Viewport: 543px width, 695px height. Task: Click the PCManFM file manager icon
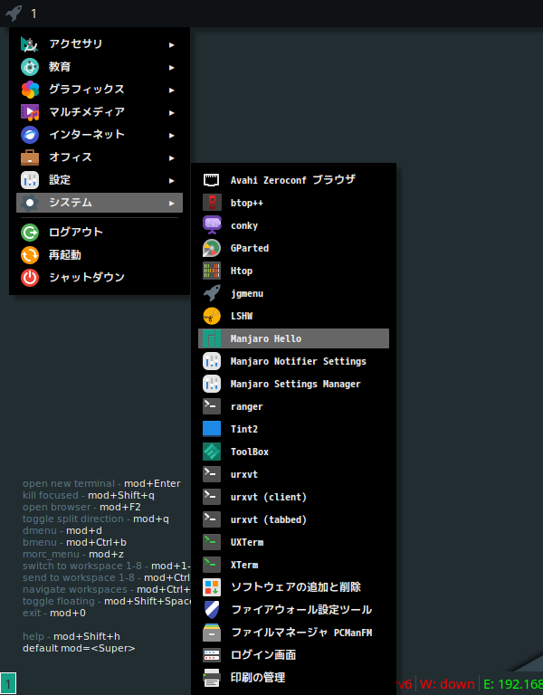click(x=212, y=632)
